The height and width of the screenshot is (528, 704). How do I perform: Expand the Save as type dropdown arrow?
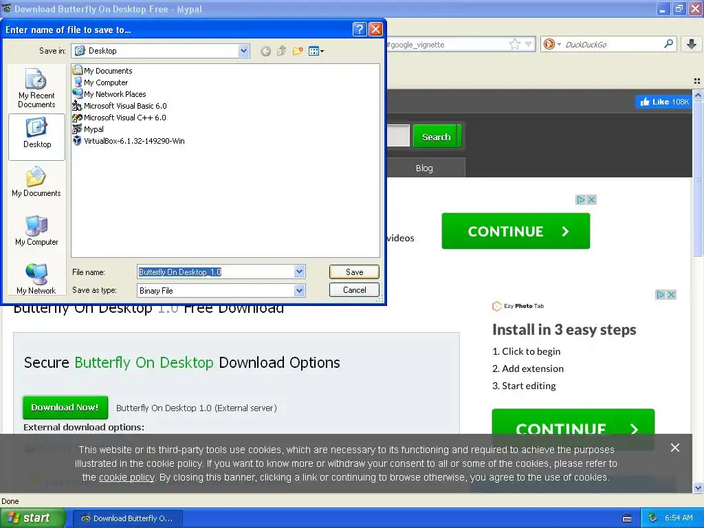tap(300, 291)
